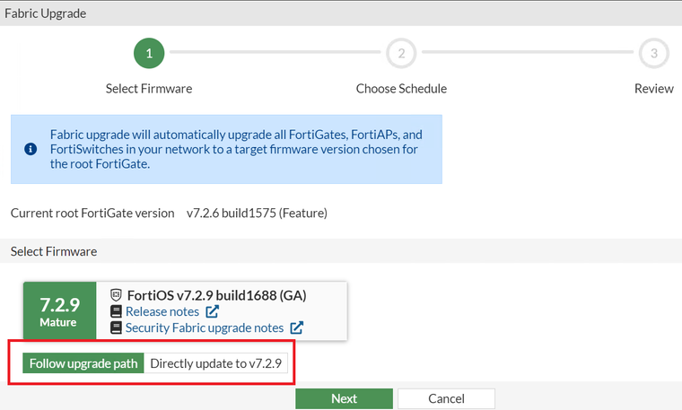Click the blue info icon in banner

pos(31,149)
